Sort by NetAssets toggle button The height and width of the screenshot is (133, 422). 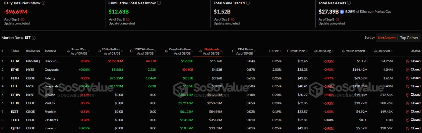(x=386, y=38)
